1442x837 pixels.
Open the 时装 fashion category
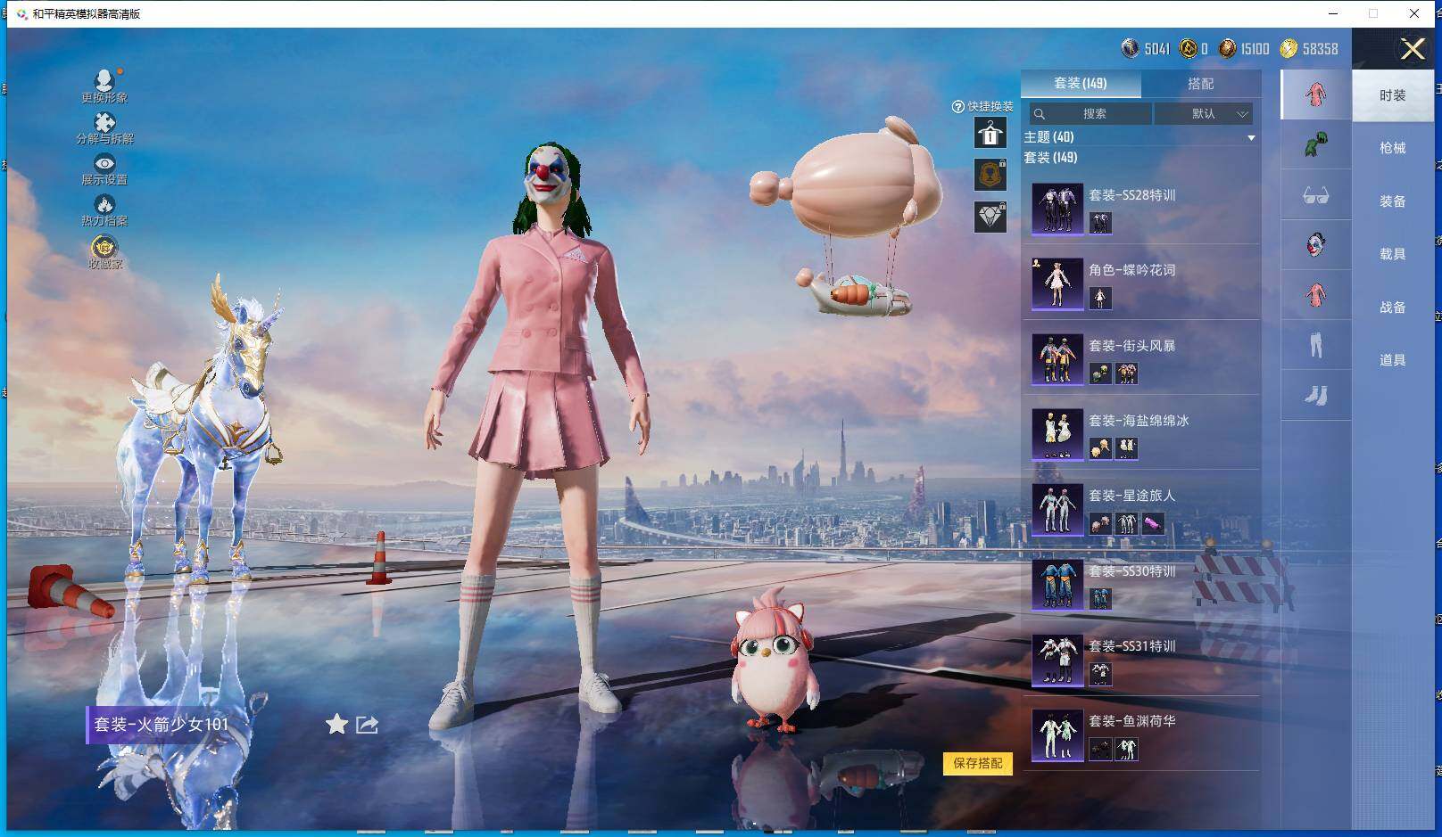(1392, 95)
